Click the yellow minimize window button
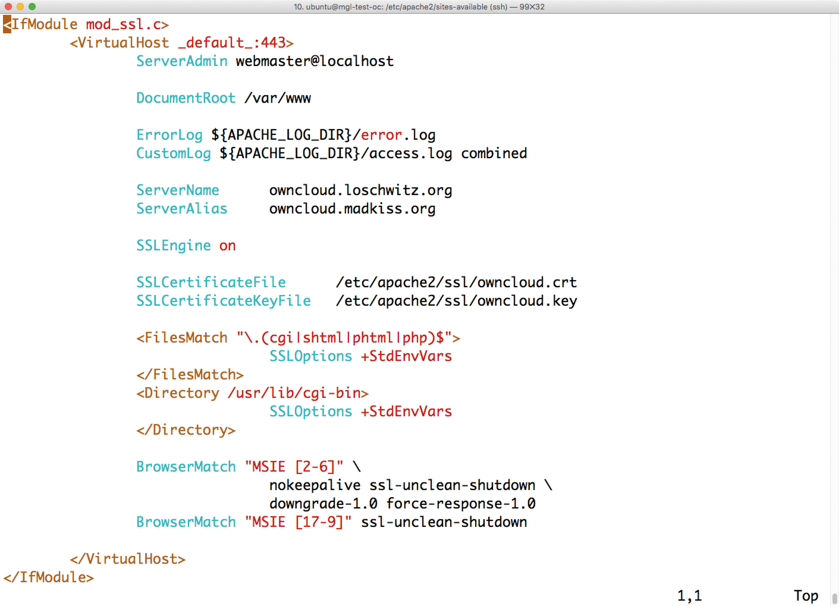The width and height of the screenshot is (839, 606). coord(20,7)
